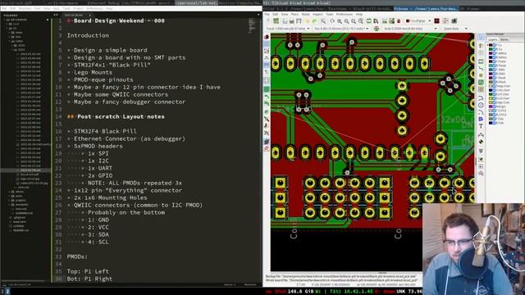Viewport: 525px width, 295px height.
Task: Open the Preferences menu in Pcbnew
Action: (x=345, y=15)
